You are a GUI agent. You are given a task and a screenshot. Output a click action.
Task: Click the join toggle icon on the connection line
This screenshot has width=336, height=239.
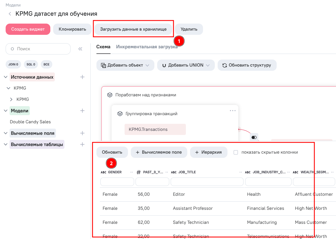(x=254, y=137)
